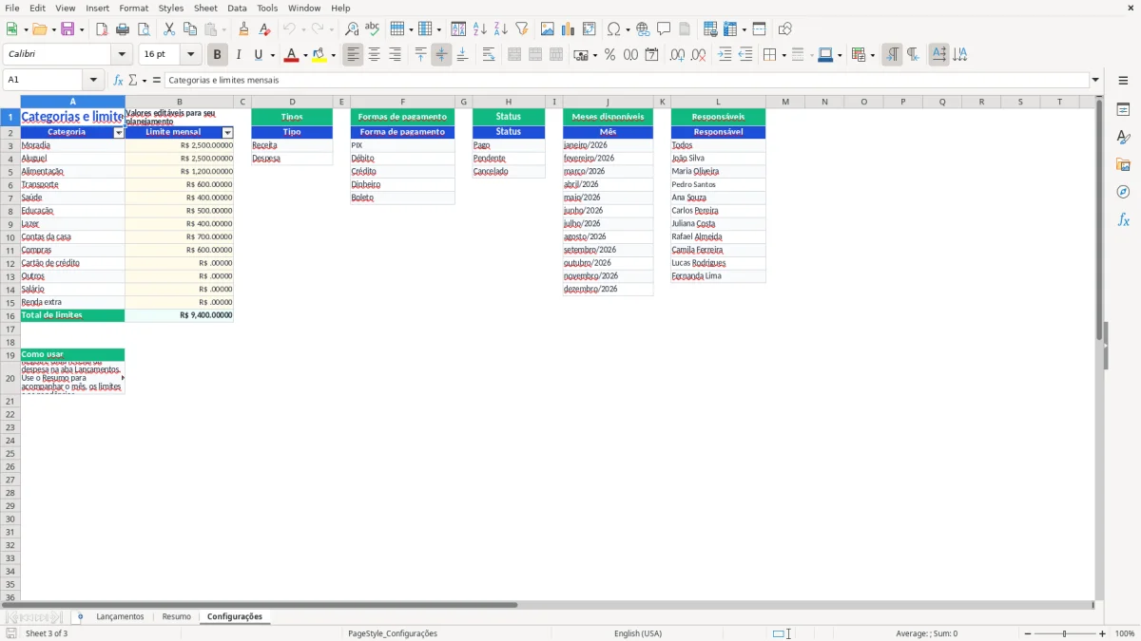
Task: Select row 16 header
Action: pos(10,315)
